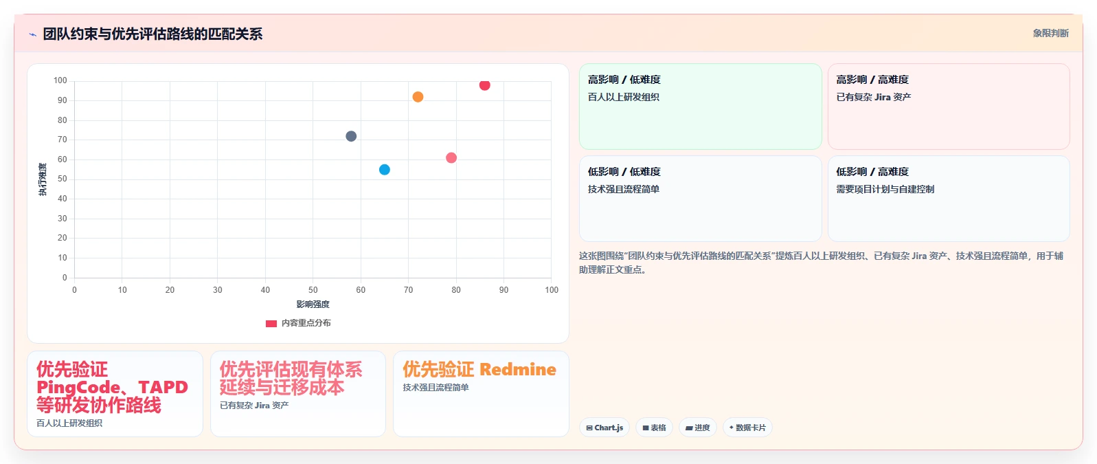Click the title 团队约束与优先评估路线的匹配关系

tap(152, 34)
